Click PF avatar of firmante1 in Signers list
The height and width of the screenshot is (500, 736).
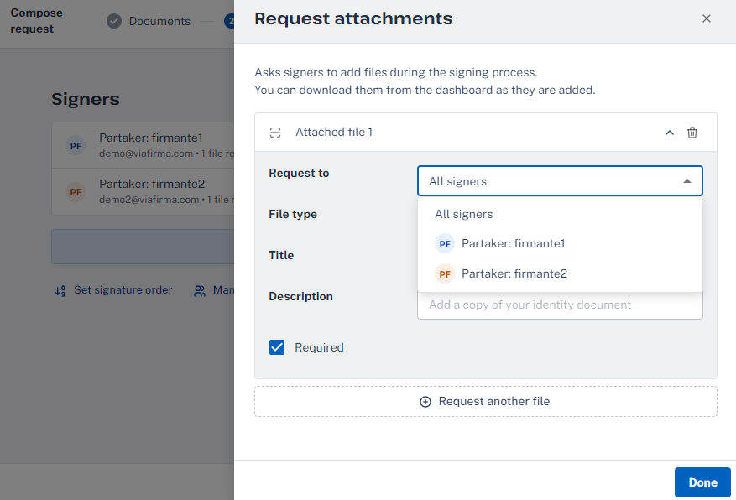coord(76,146)
